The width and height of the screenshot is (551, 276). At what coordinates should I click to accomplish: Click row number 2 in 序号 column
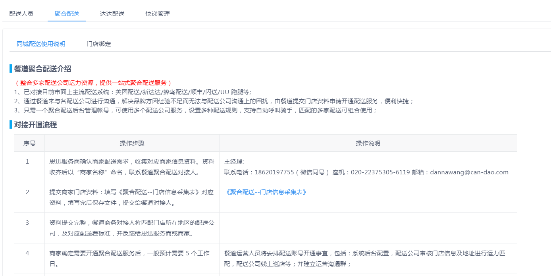tap(27, 192)
